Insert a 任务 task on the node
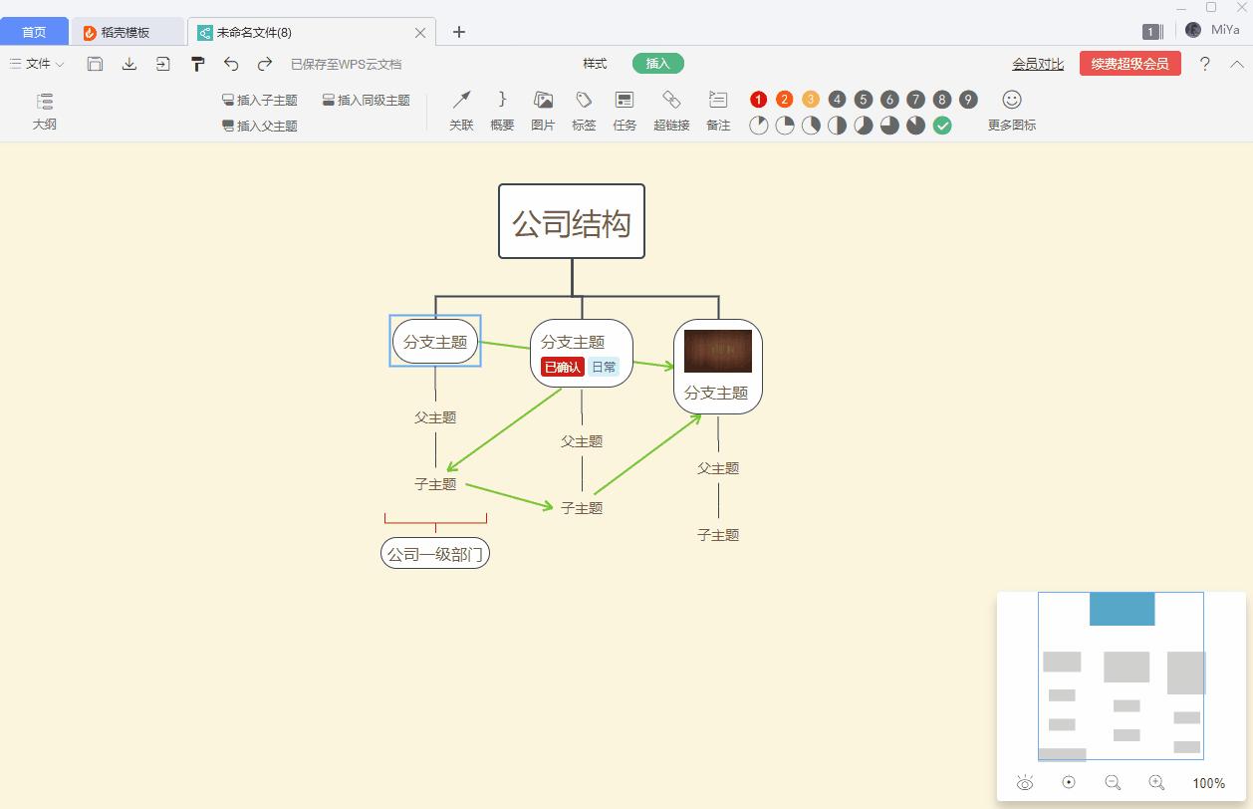Viewport: 1253px width, 809px height. (x=625, y=110)
